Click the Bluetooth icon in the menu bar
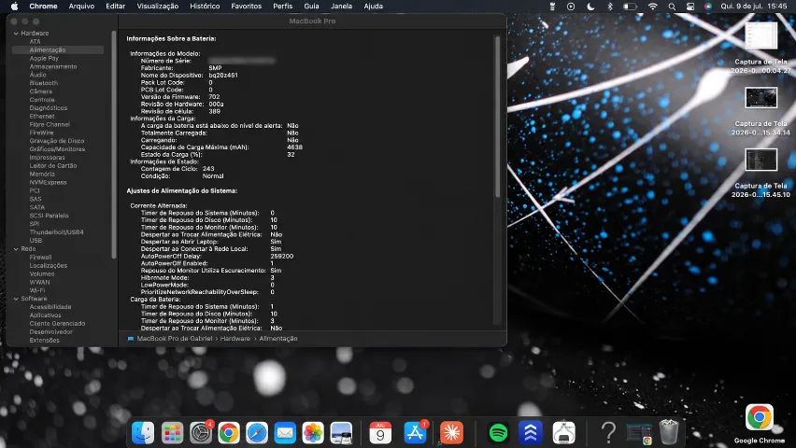796x448 pixels. coord(610,7)
